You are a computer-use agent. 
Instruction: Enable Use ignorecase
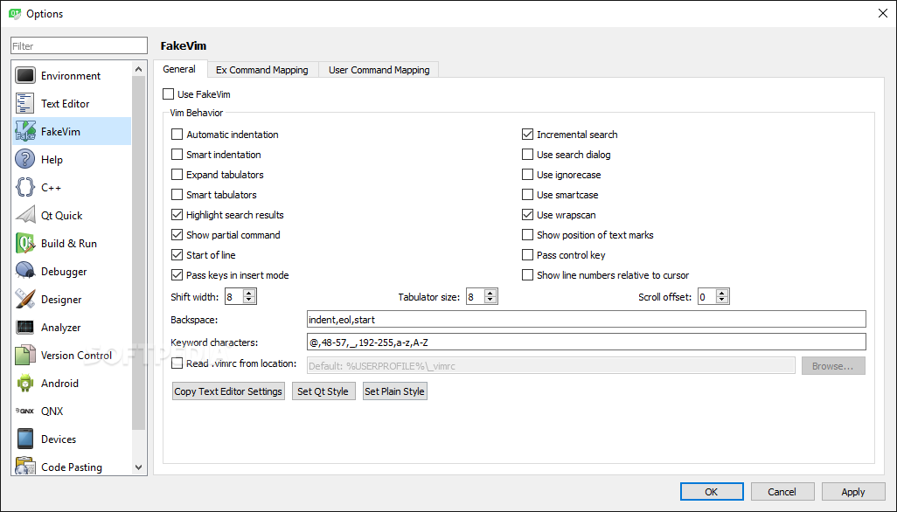[527, 174]
